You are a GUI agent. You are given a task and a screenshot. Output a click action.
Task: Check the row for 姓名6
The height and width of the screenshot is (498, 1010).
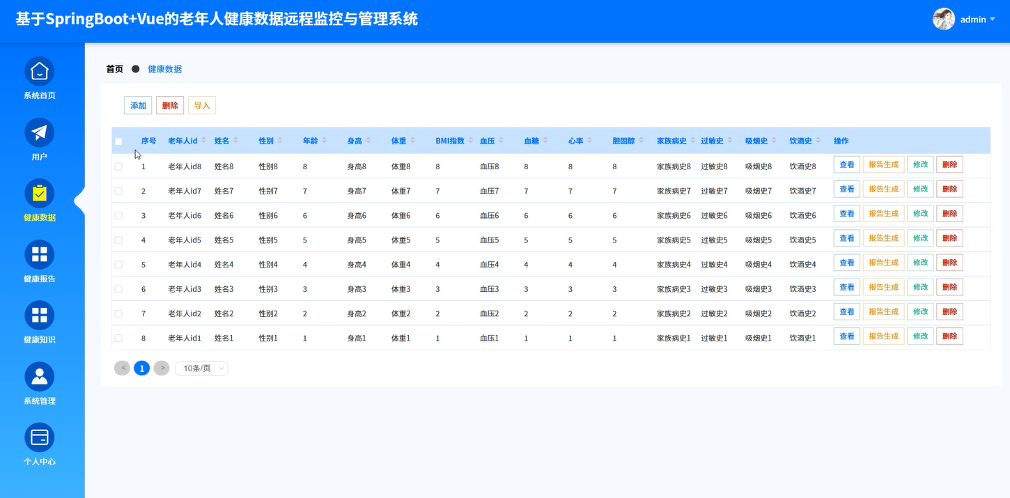coord(118,215)
